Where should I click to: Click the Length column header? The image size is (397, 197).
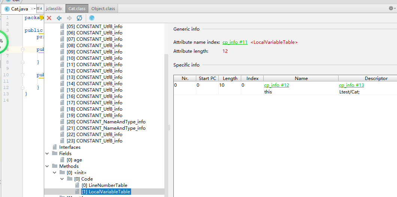pyautogui.click(x=230, y=78)
